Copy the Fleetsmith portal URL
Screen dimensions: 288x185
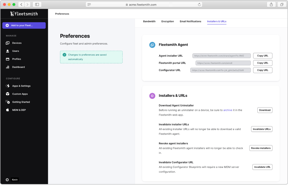(263, 63)
